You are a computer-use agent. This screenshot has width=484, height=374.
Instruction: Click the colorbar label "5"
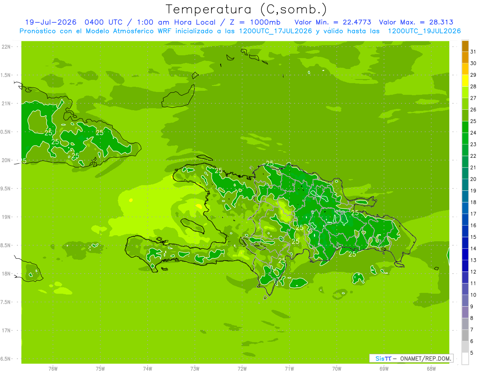tap(472, 353)
